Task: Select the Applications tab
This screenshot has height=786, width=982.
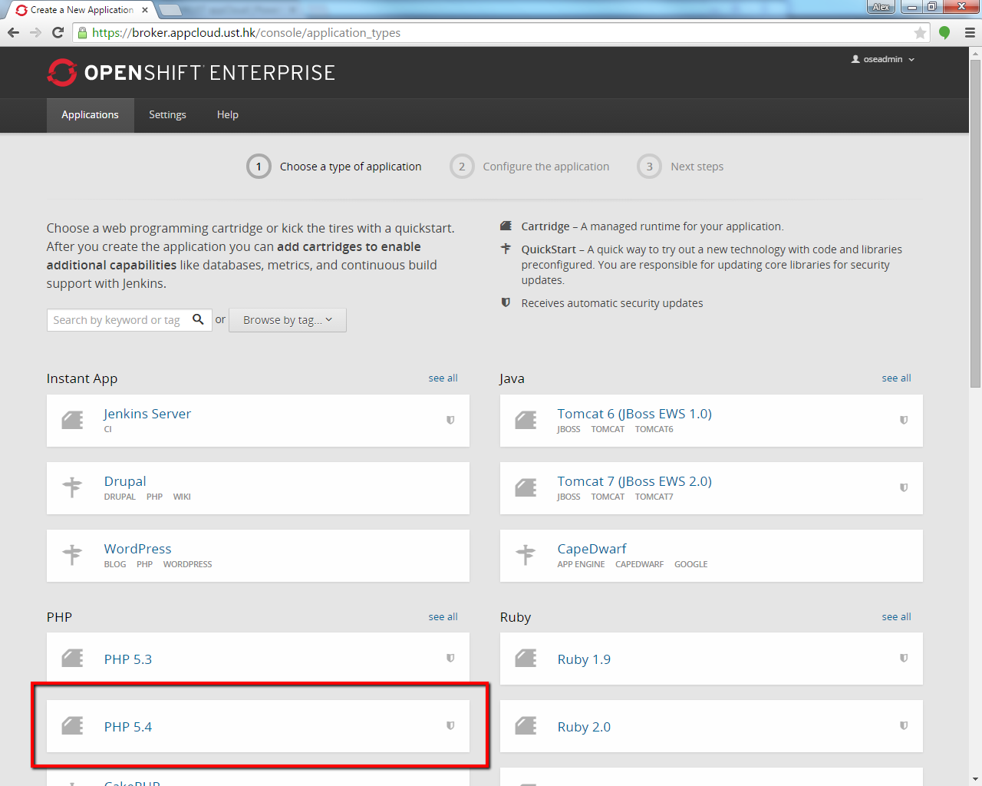Action: point(90,115)
